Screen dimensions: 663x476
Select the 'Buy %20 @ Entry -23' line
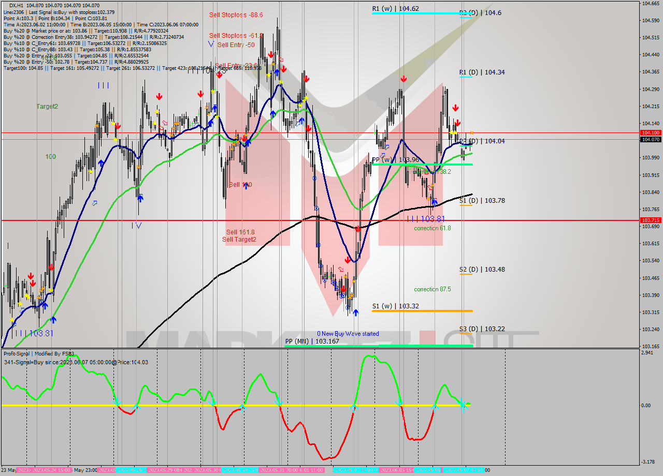pyautogui.click(x=76, y=55)
